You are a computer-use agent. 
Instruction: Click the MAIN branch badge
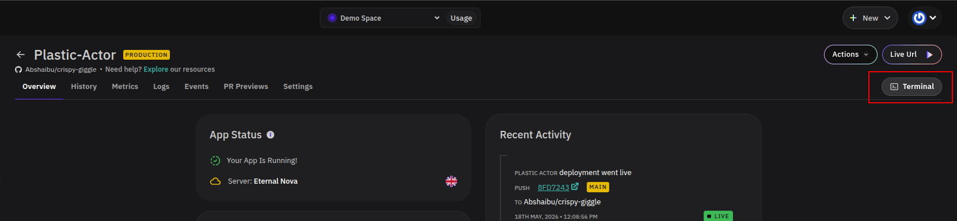click(x=598, y=187)
